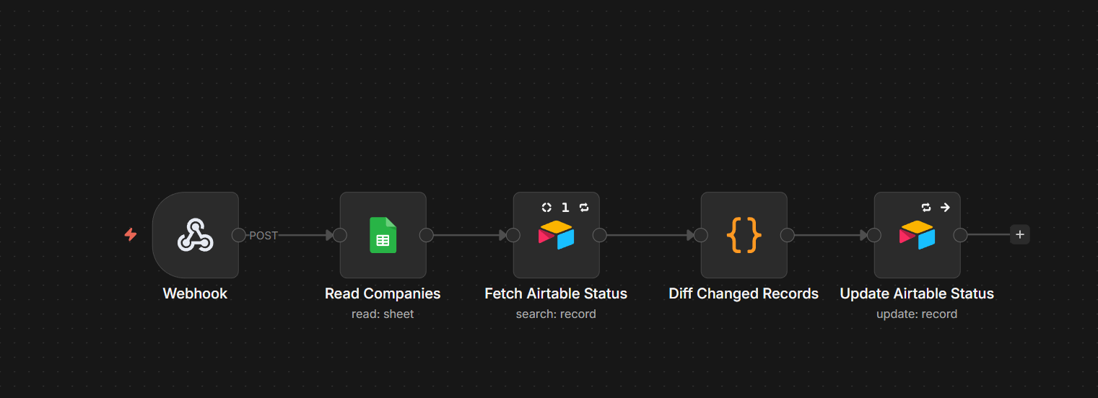Click the retry icon on Update Airtable Status
1098x398 pixels.
click(926, 208)
